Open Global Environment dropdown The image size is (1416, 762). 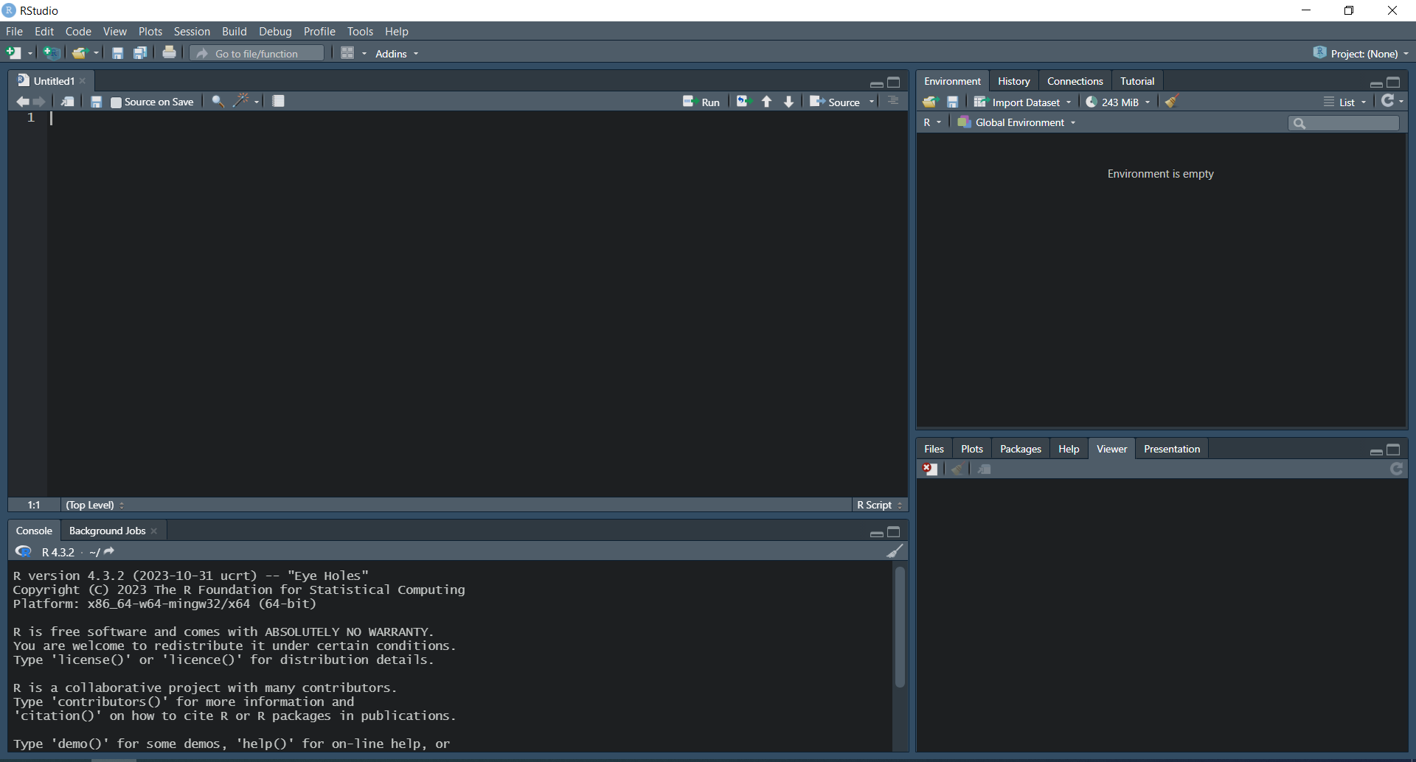[1016, 122]
